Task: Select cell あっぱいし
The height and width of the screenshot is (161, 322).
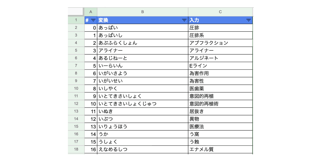Action: [x=143, y=35]
